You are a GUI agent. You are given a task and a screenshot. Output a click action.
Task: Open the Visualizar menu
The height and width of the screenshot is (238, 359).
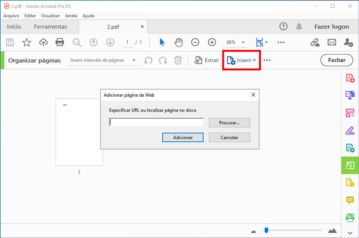[50, 16]
